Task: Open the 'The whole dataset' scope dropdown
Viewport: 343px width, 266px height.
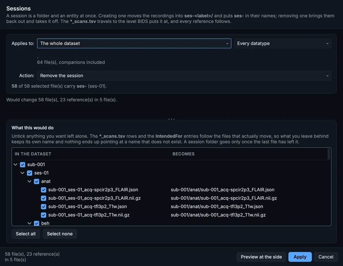Action: pyautogui.click(x=134, y=43)
